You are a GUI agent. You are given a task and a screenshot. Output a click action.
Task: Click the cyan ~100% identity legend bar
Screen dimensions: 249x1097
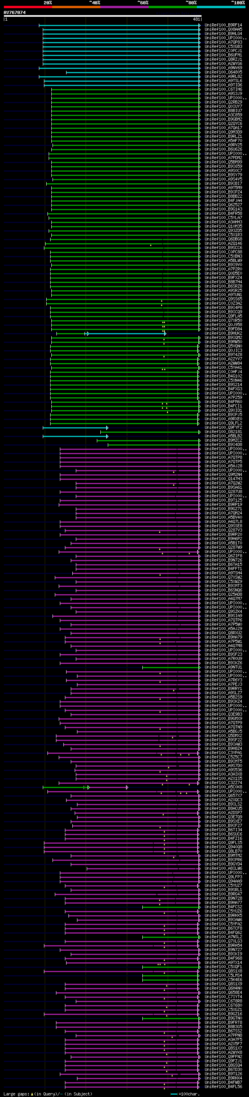tap(221, 7)
